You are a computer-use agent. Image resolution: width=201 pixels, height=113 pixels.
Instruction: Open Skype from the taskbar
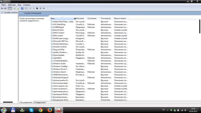point(31,110)
